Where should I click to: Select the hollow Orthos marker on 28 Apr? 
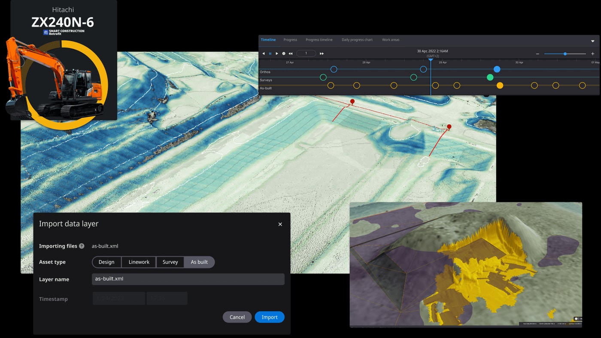423,69
